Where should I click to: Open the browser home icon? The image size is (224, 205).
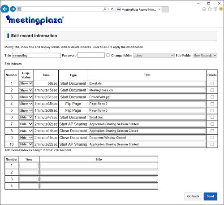pyautogui.click(x=204, y=9)
